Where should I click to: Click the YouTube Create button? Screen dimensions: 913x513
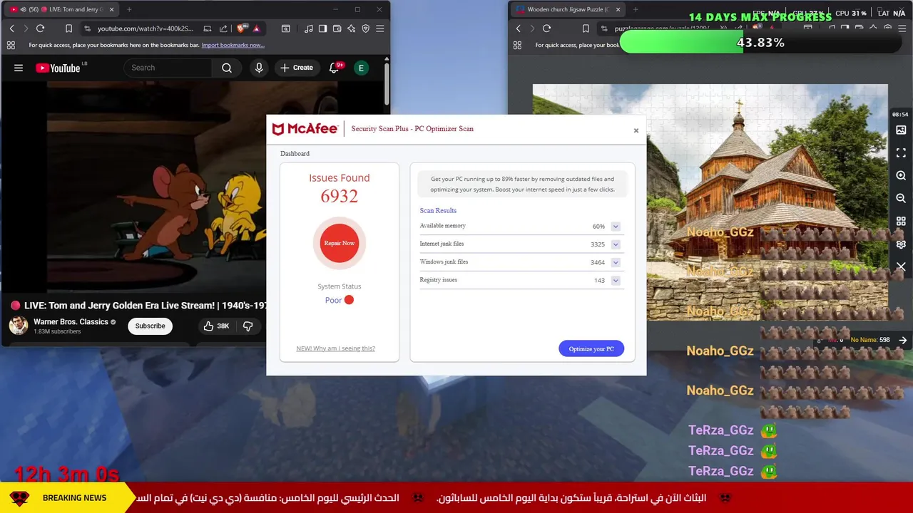point(297,68)
